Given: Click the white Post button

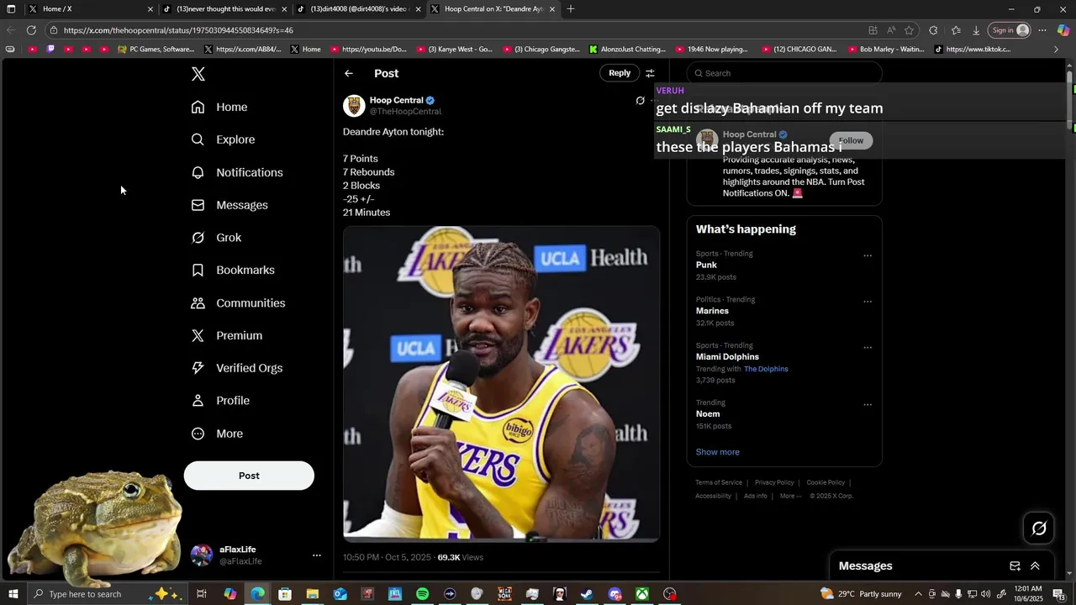Looking at the screenshot, I should pyautogui.click(x=249, y=476).
